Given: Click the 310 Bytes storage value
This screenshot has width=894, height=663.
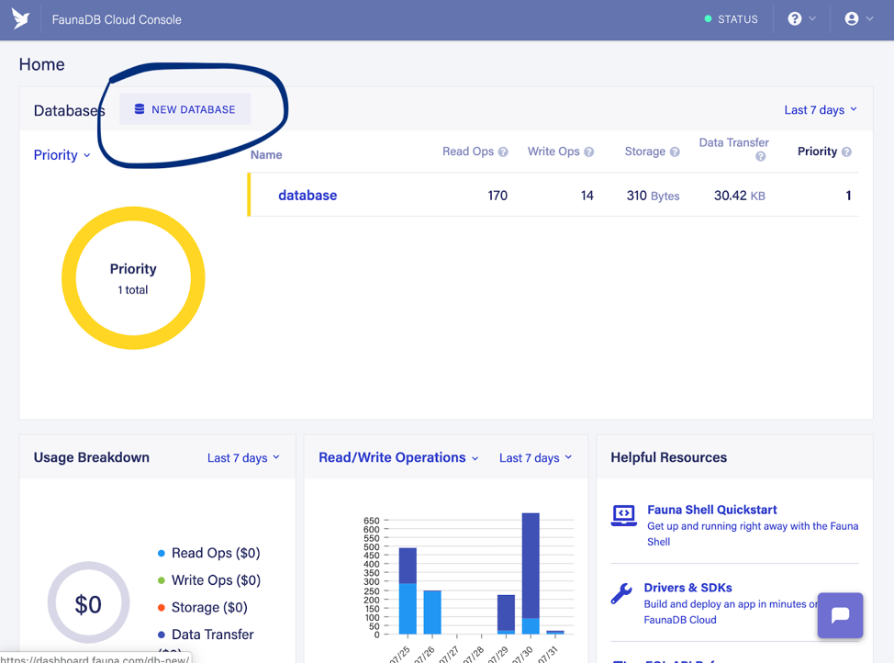Looking at the screenshot, I should point(653,196).
